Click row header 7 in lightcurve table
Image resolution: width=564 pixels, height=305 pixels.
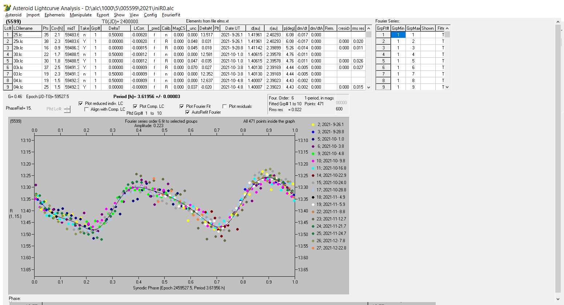(8, 74)
